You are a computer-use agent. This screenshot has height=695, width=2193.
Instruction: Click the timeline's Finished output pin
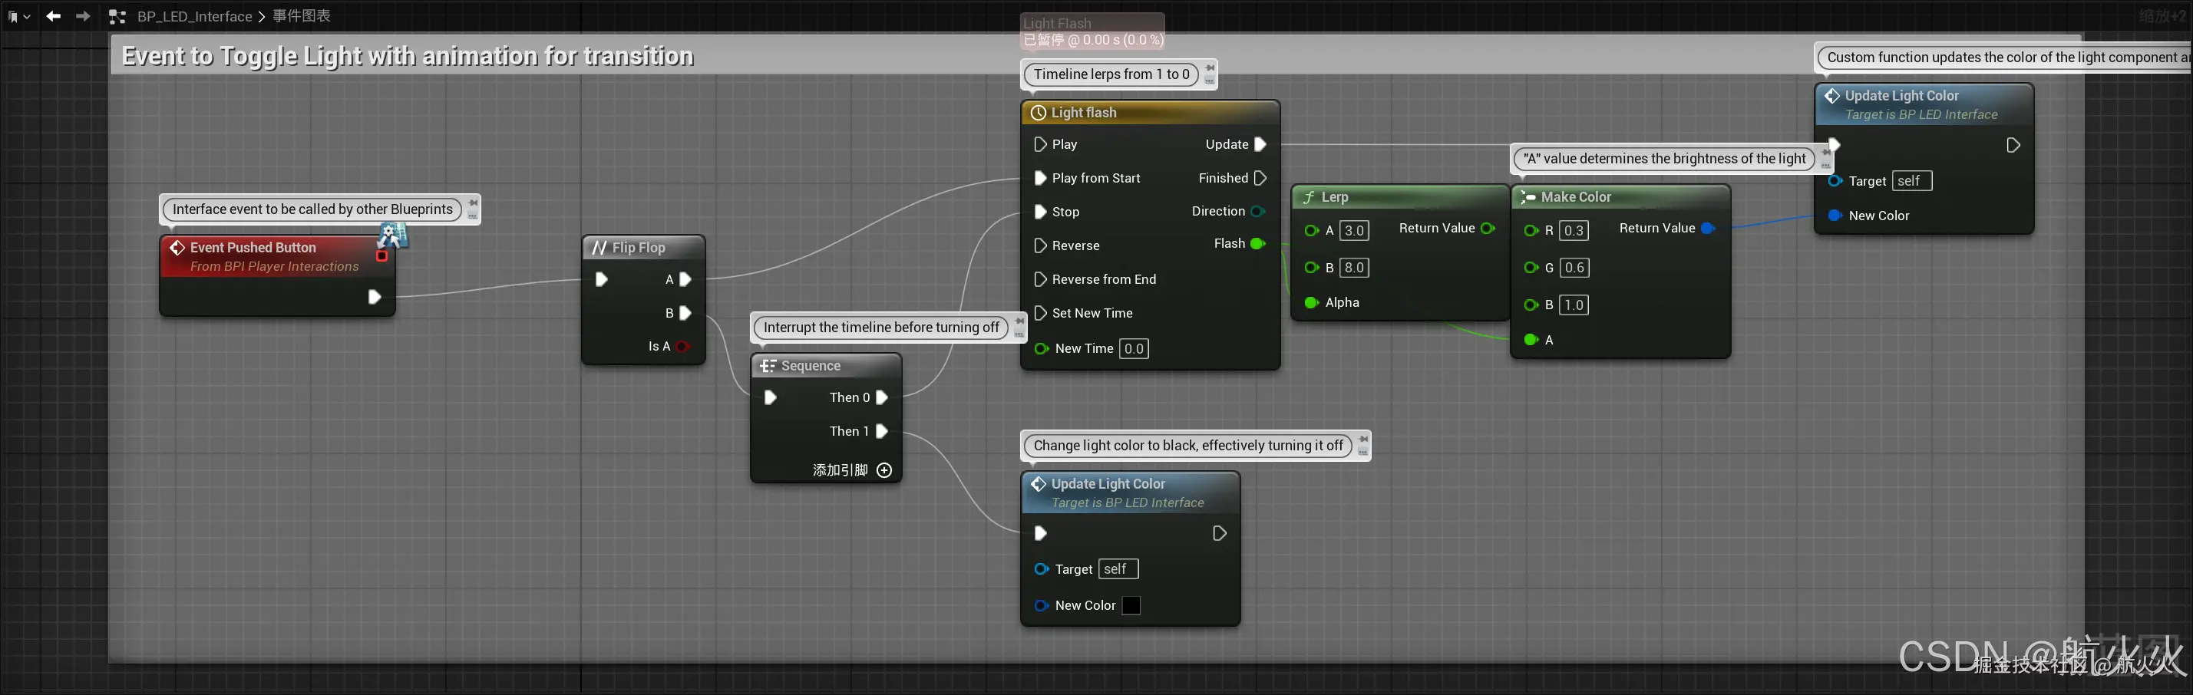point(1261,178)
